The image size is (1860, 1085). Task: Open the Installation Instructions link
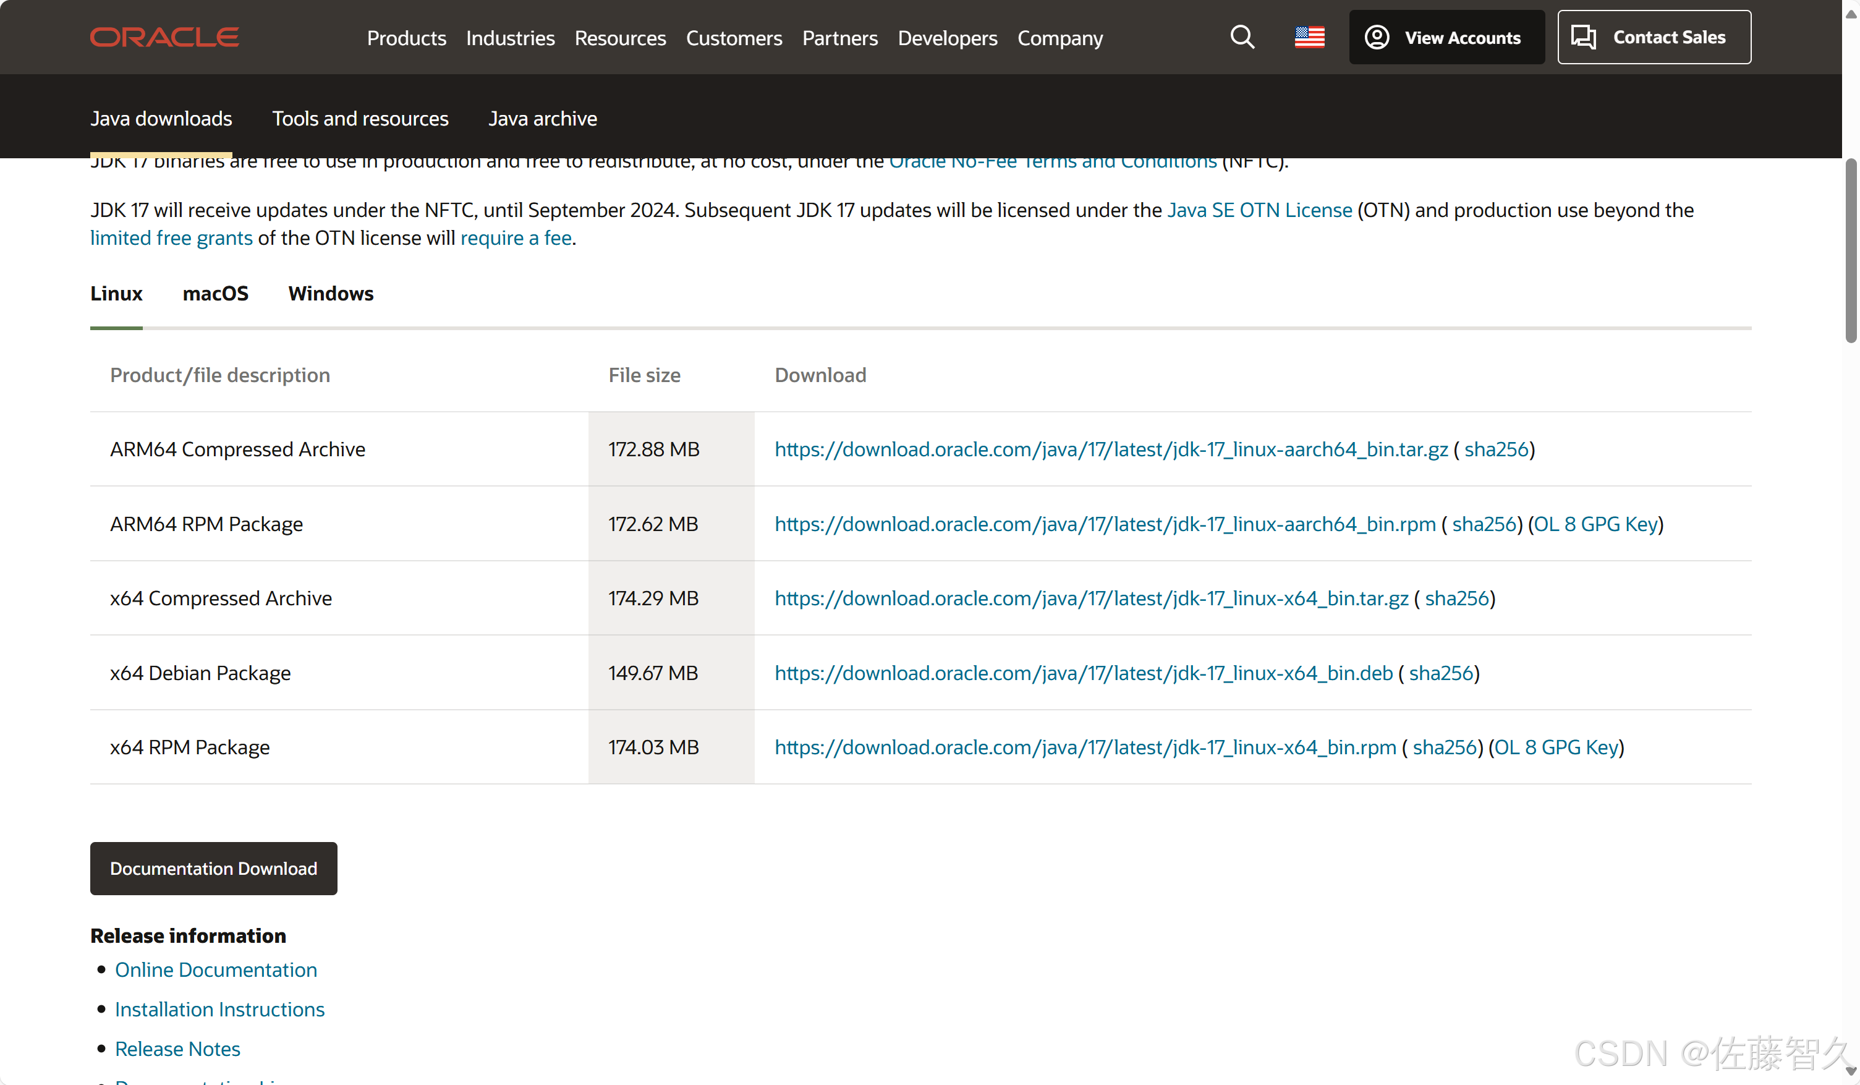coord(219,1010)
